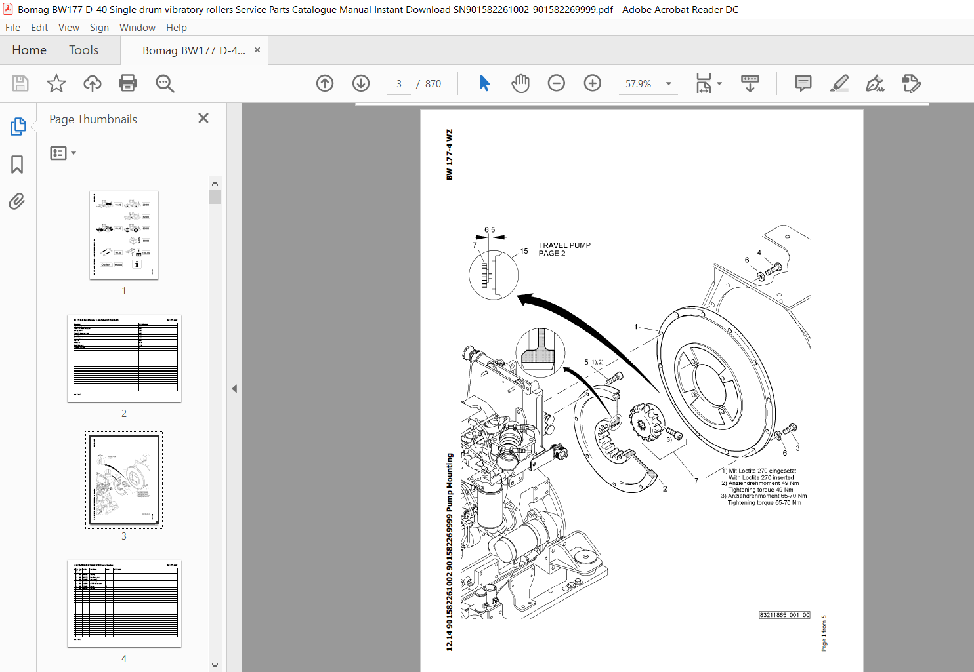The height and width of the screenshot is (672, 974).
Task: Open the thumbnails options menu
Action: pos(63,153)
